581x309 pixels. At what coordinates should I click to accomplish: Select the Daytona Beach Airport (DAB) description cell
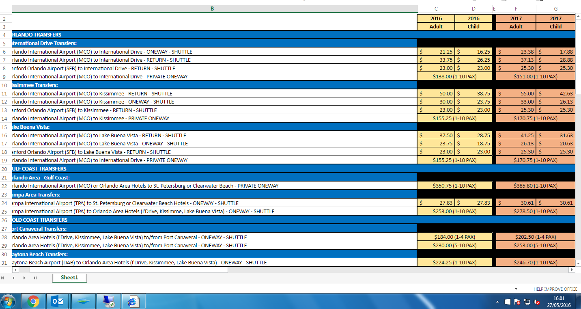(215, 263)
